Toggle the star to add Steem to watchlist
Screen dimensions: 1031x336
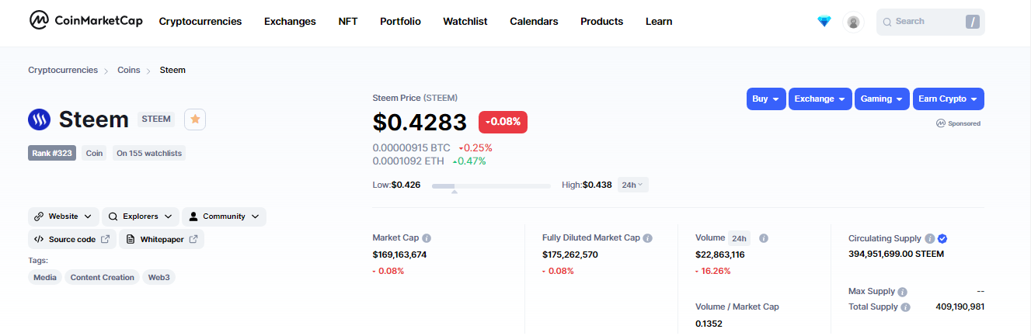click(195, 119)
